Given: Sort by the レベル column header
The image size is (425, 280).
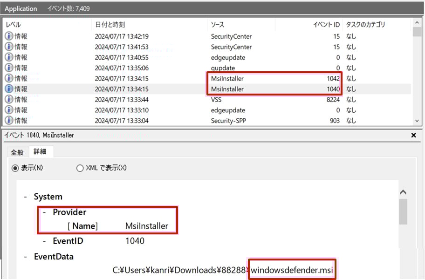Looking at the screenshot, I should click(47, 25).
